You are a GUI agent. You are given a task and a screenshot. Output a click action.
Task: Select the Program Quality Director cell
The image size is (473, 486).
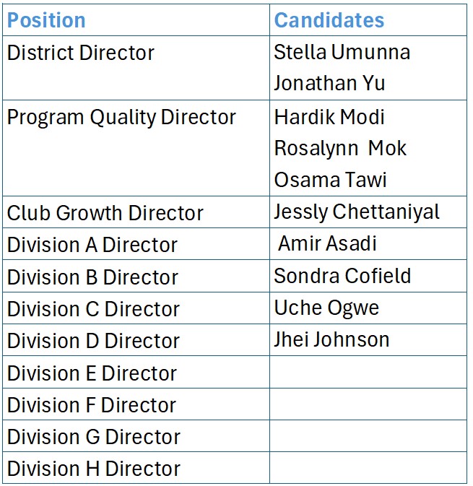tap(121, 117)
